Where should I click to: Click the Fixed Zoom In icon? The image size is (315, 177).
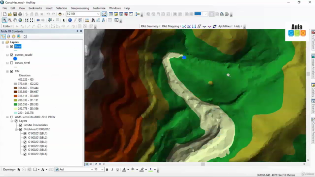click(x=27, y=20)
